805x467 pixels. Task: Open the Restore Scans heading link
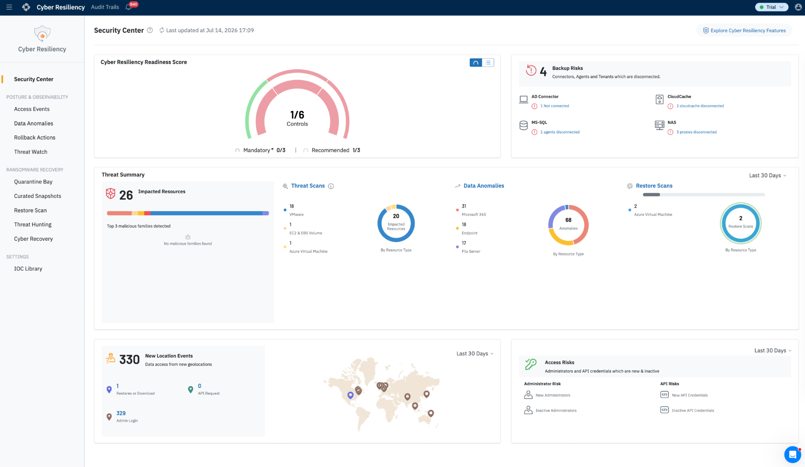654,186
